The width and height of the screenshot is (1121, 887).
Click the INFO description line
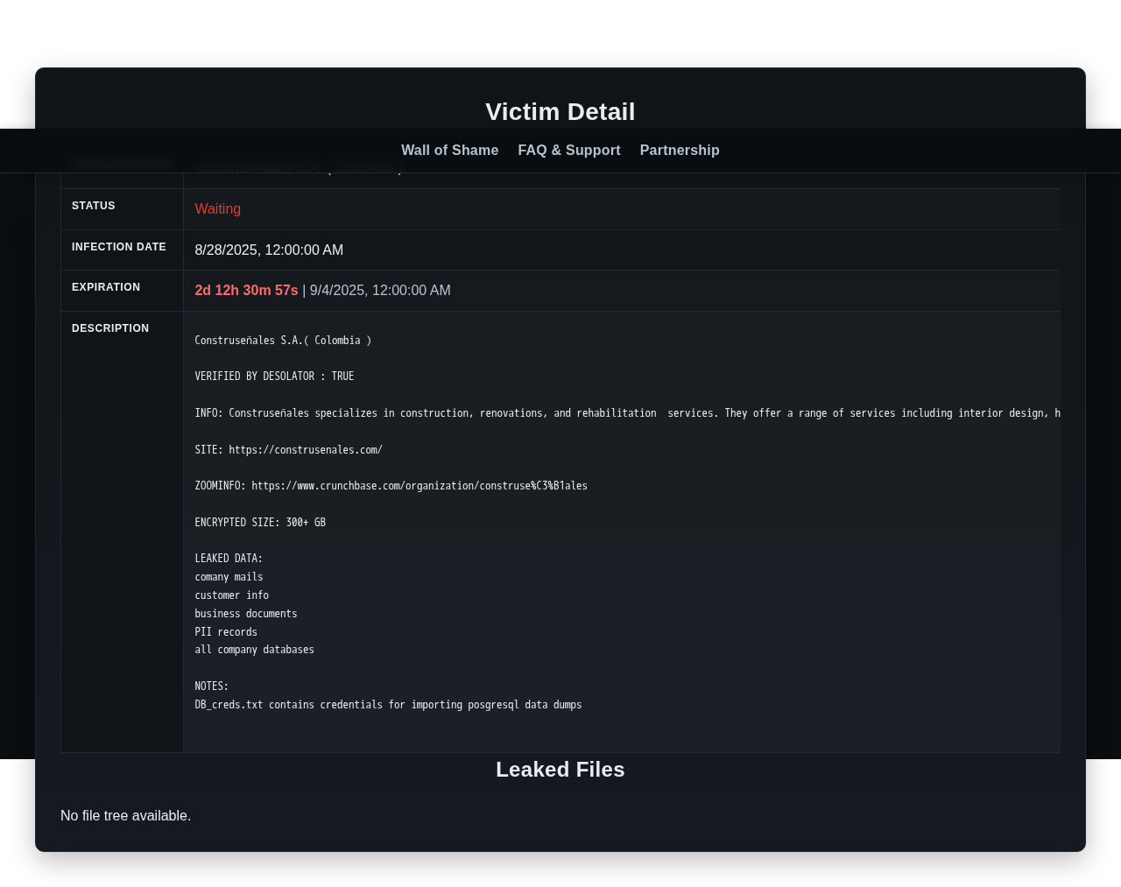627,413
